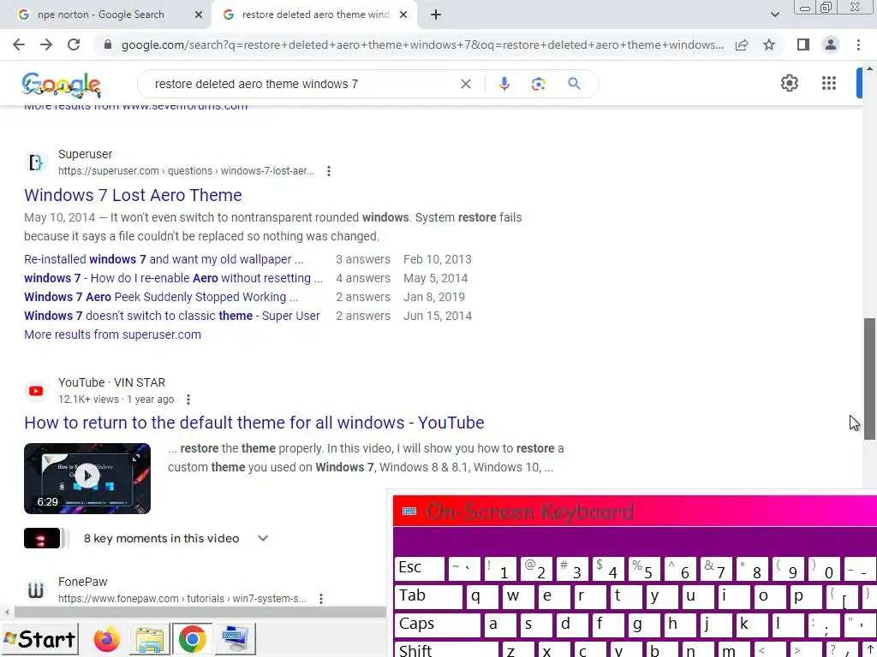This screenshot has height=657, width=877.
Task: Click the address bar URL
Action: click(x=422, y=44)
